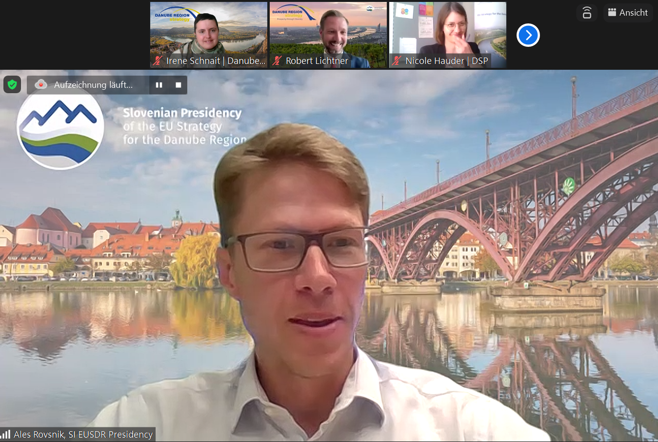Click Nicole Hauder's muted microphone icon
658x442 pixels.
(x=397, y=61)
